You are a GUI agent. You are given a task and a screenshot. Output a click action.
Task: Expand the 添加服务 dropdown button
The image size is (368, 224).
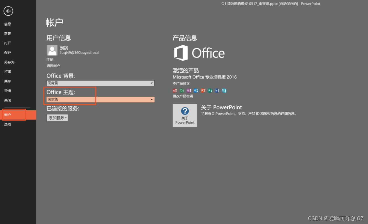[x=57, y=118]
